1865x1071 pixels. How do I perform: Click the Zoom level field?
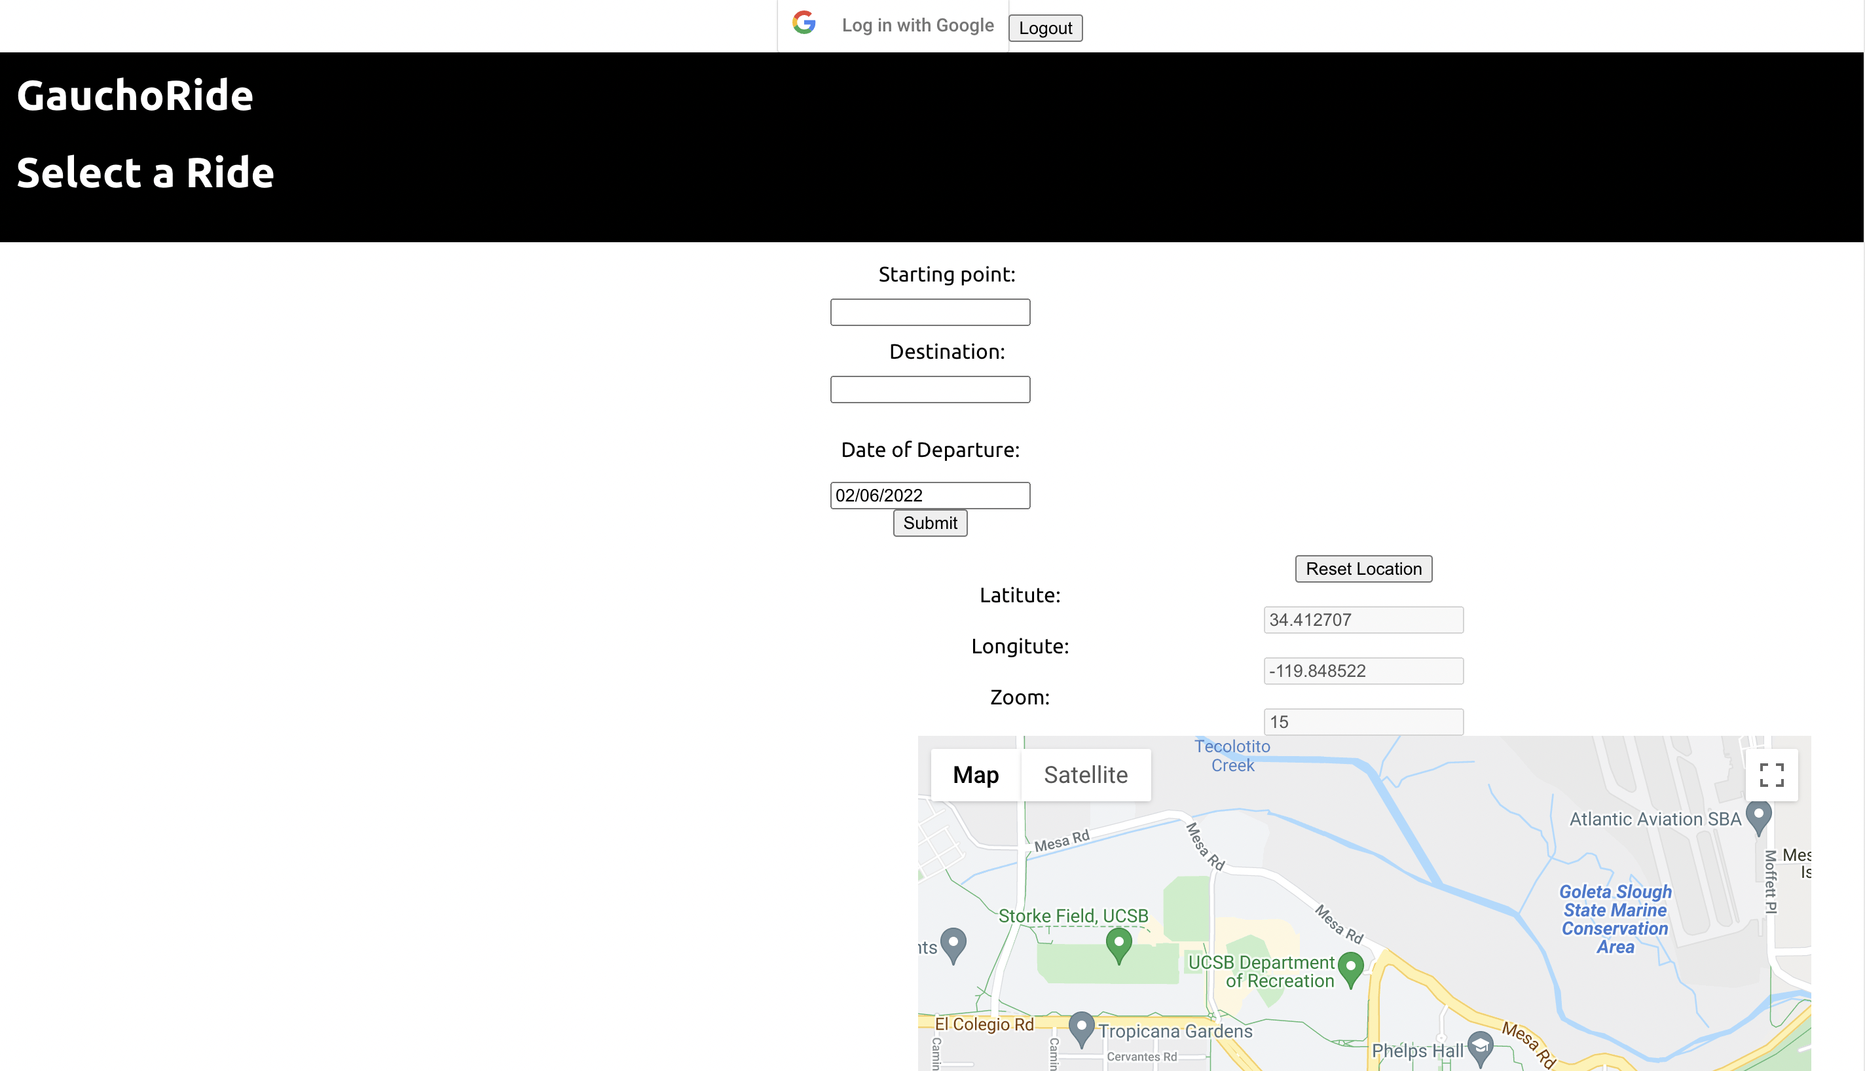coord(1363,721)
